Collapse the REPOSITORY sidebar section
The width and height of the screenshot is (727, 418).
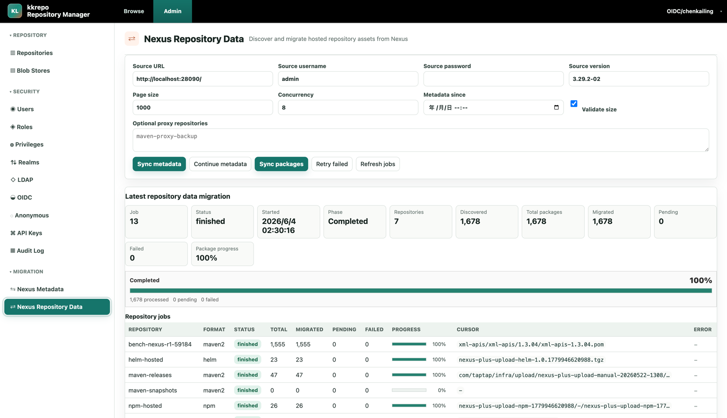point(28,35)
